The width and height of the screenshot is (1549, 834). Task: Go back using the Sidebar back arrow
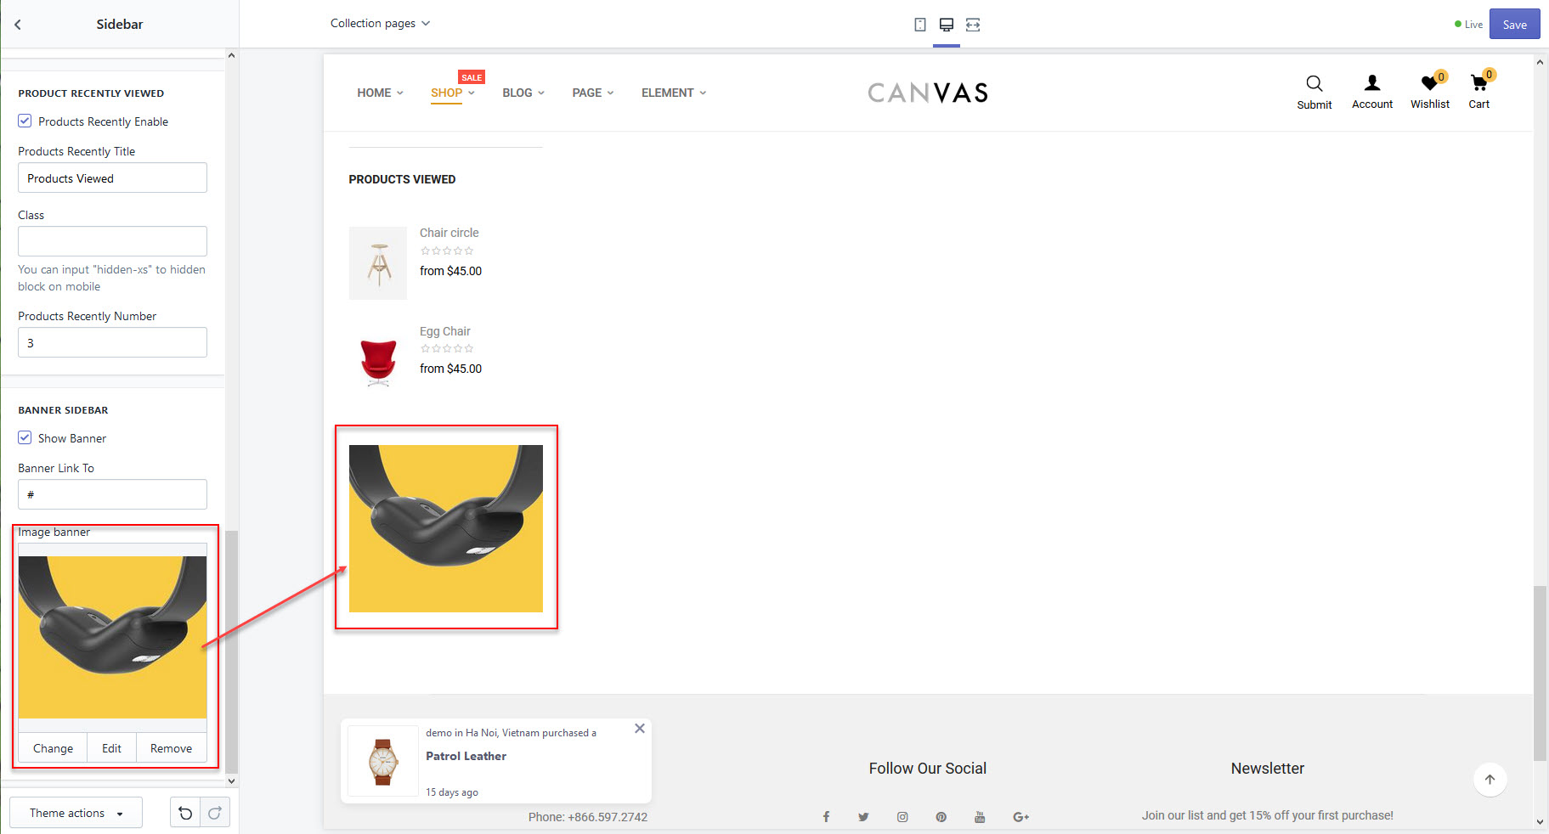18,25
